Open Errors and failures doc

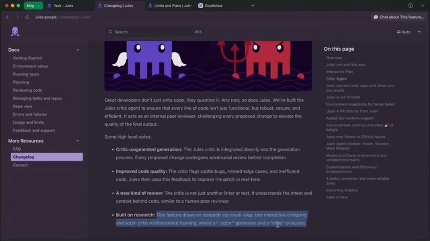pyautogui.click(x=30, y=114)
